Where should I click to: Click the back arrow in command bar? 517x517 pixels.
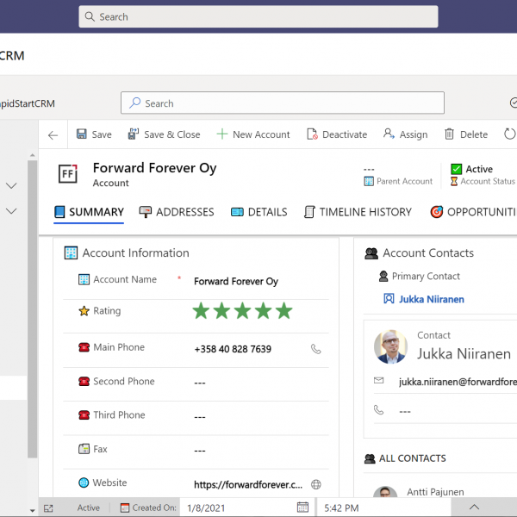pos(53,135)
